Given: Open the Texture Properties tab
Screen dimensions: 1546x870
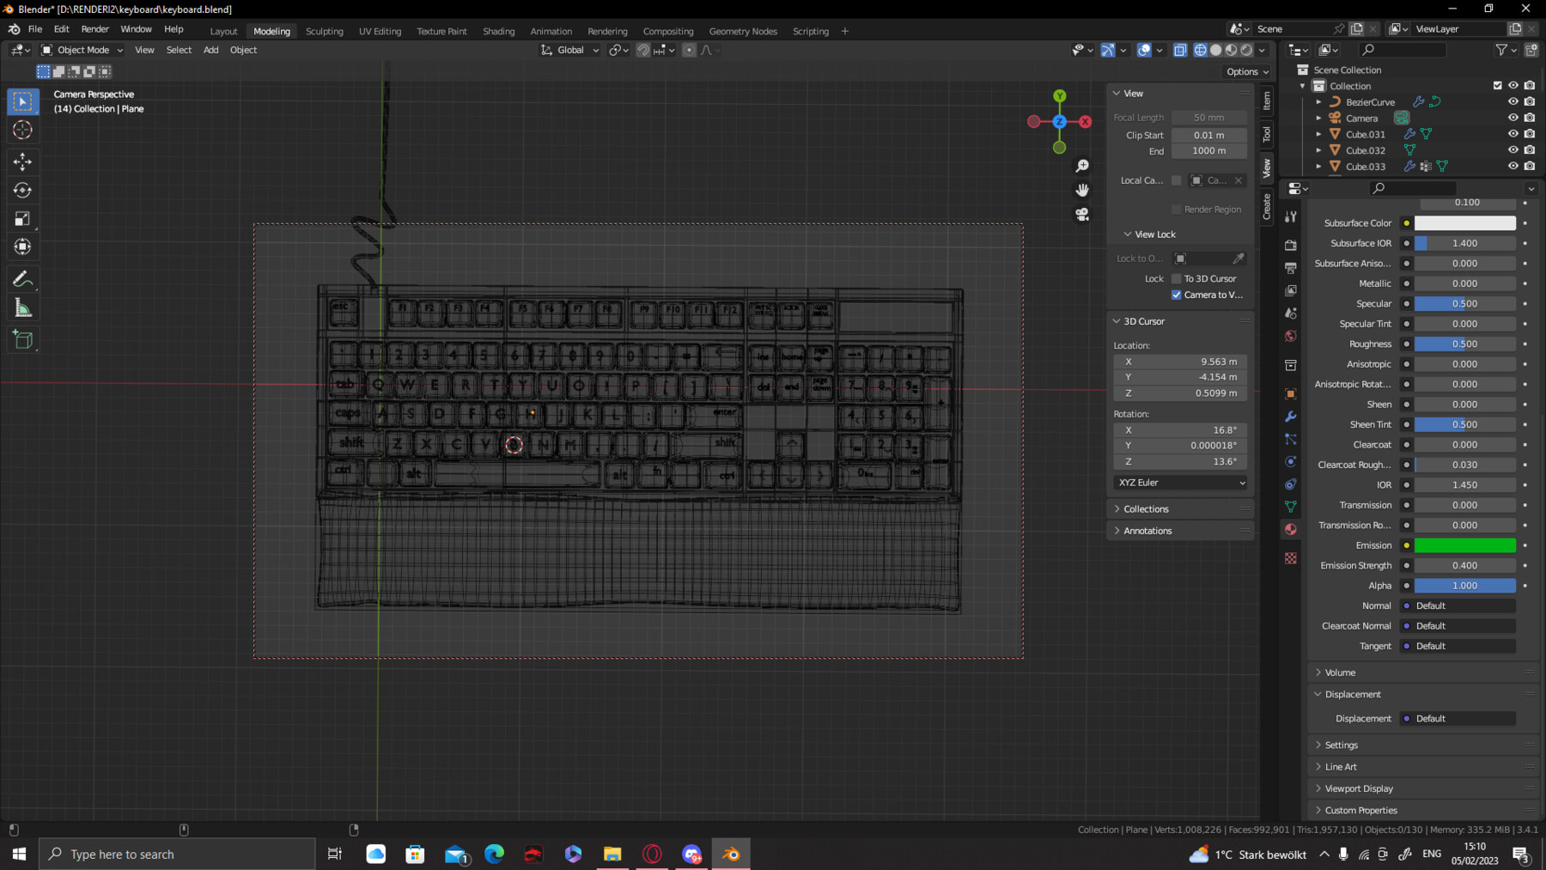Looking at the screenshot, I should coord(1291,560).
